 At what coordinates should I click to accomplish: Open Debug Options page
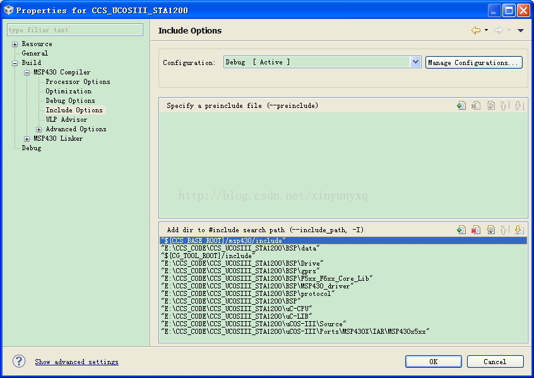click(70, 101)
